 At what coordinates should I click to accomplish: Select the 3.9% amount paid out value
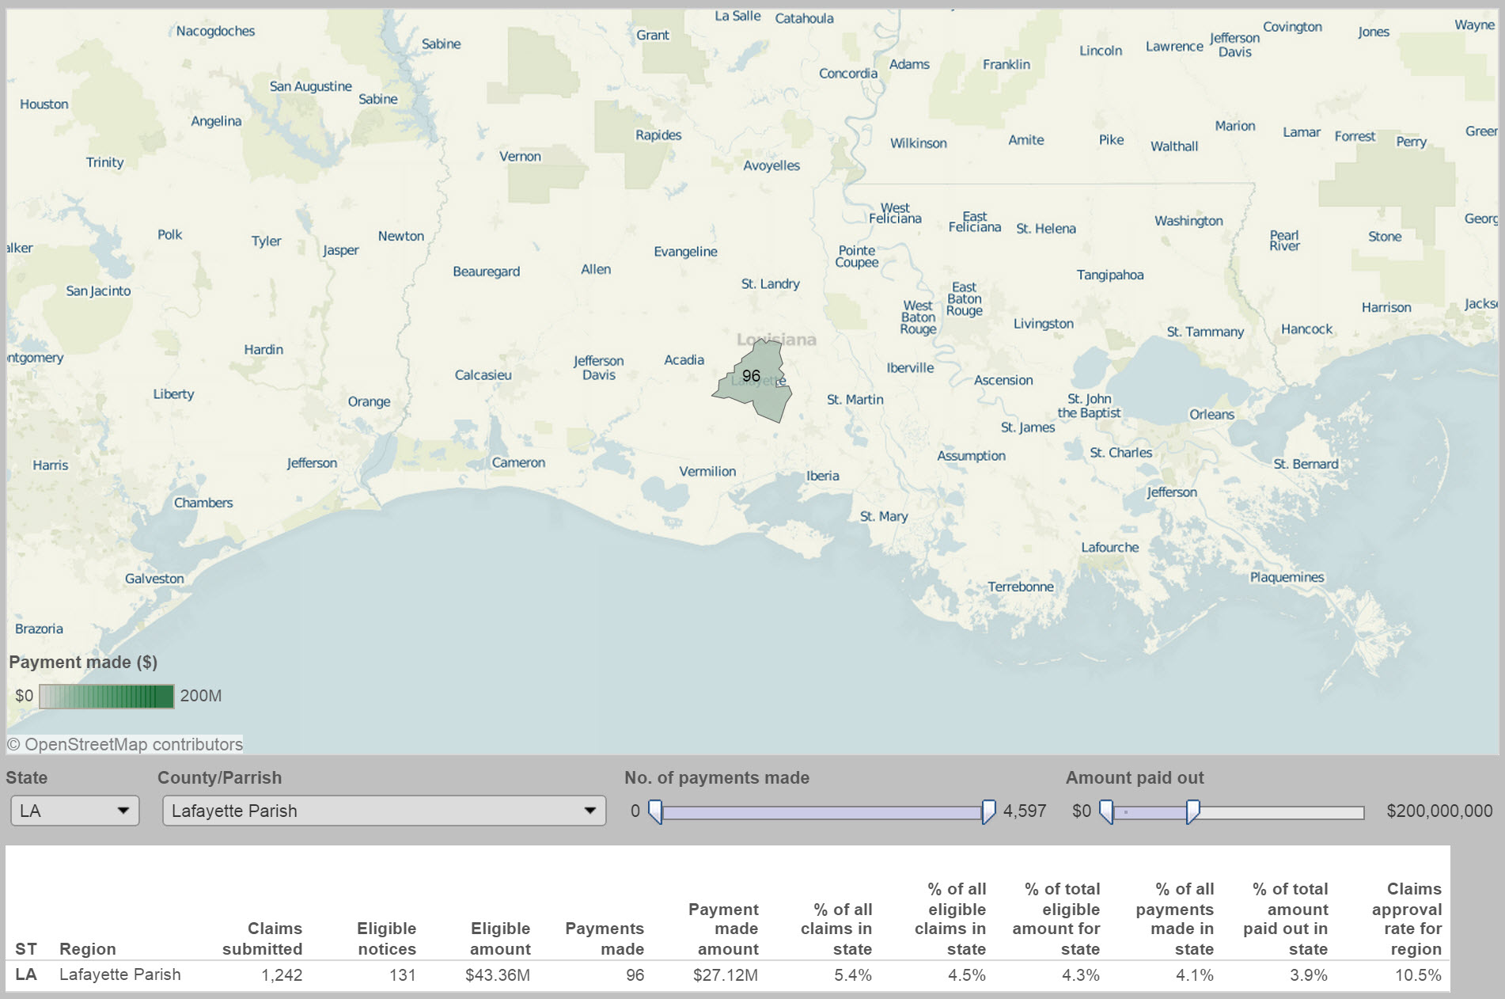coord(1309,975)
